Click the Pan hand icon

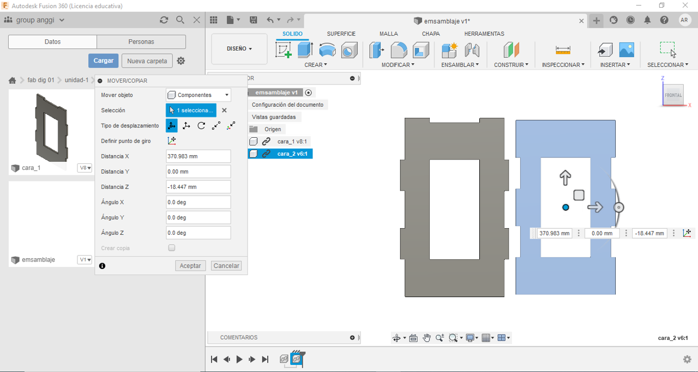click(426, 338)
